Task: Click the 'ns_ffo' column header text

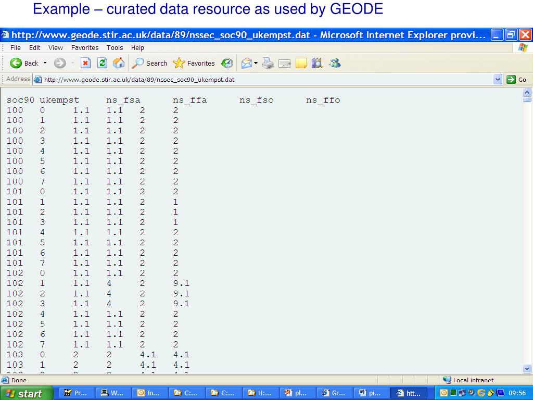Action: [x=323, y=101]
